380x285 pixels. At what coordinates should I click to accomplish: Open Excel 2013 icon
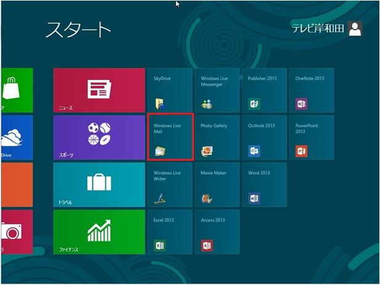160,246
